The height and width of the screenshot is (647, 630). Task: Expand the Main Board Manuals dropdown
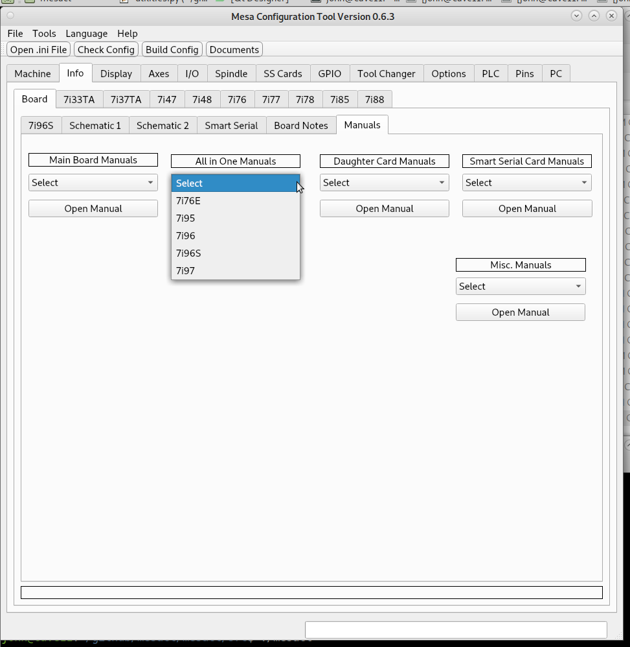point(93,182)
